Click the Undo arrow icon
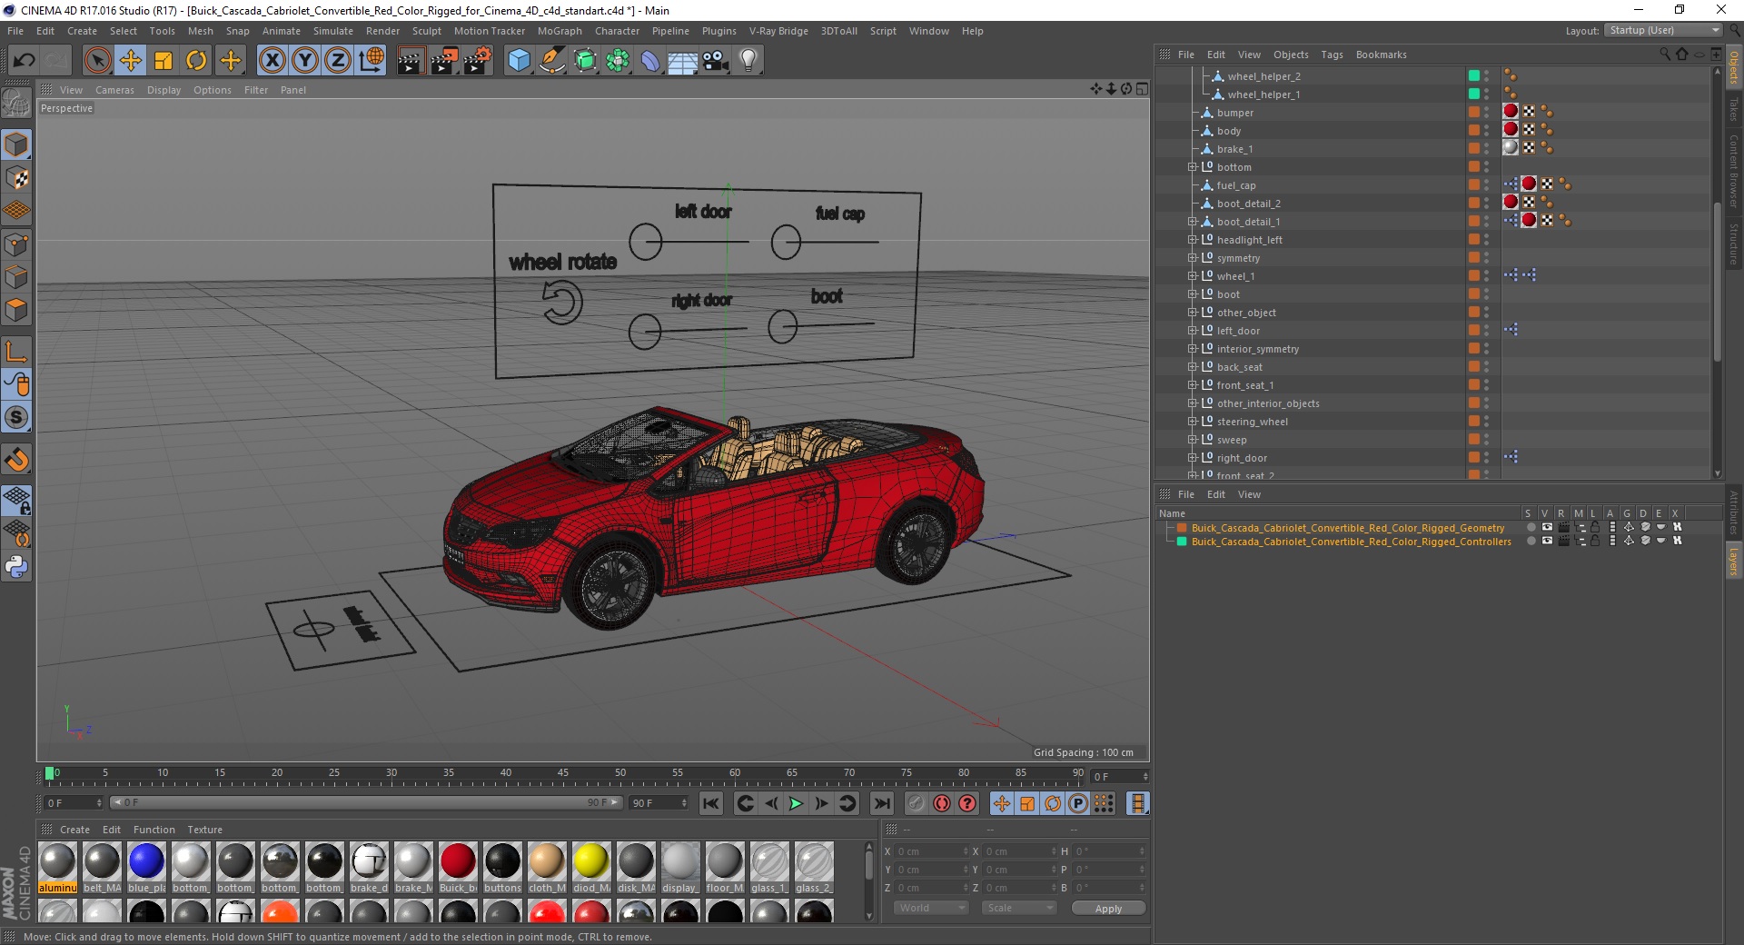The image size is (1744, 945). click(x=25, y=61)
